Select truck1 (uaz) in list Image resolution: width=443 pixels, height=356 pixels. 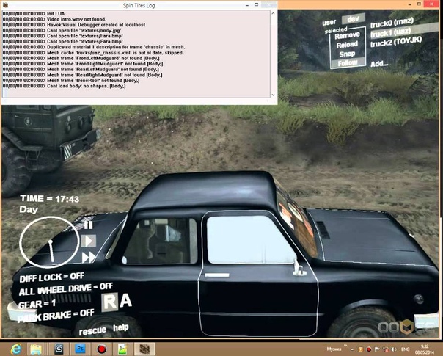391,33
